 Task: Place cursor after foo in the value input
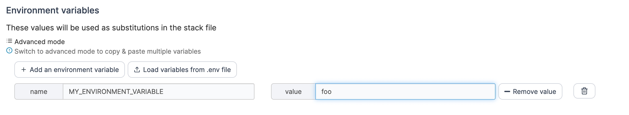[x=332, y=91]
